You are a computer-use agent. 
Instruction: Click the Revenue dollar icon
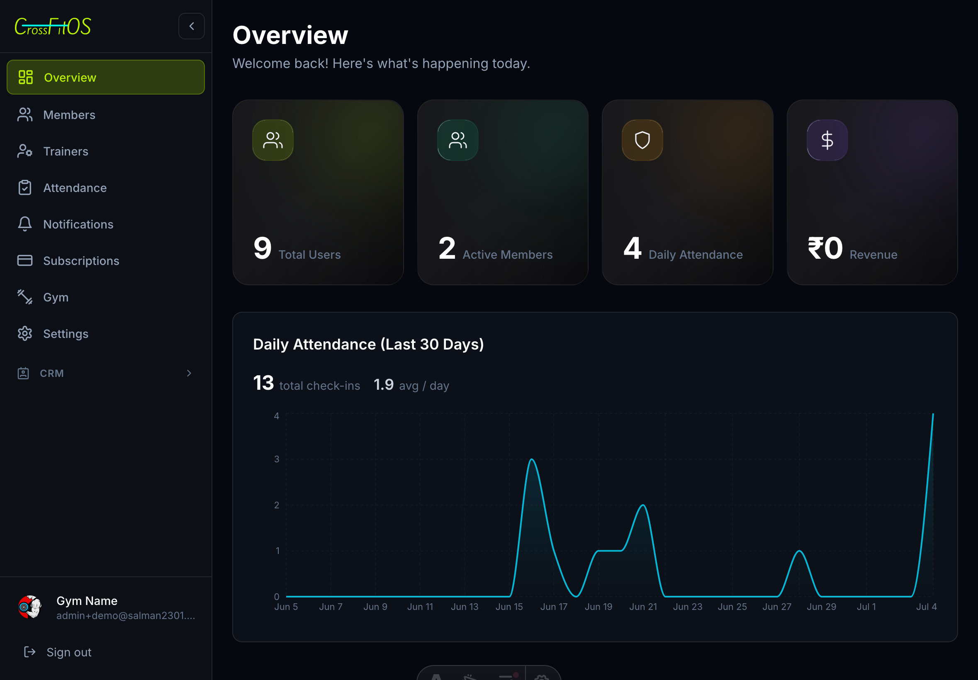pos(827,140)
